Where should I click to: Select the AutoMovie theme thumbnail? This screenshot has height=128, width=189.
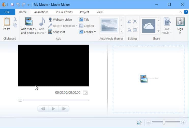109,26
